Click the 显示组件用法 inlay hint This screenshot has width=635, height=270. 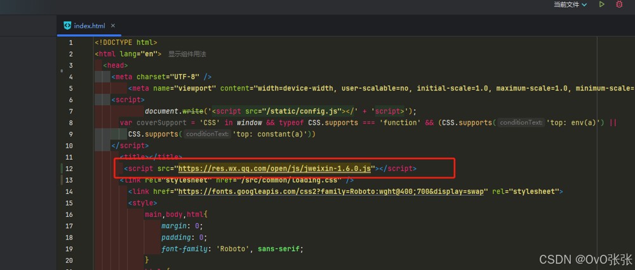pyautogui.click(x=187, y=54)
